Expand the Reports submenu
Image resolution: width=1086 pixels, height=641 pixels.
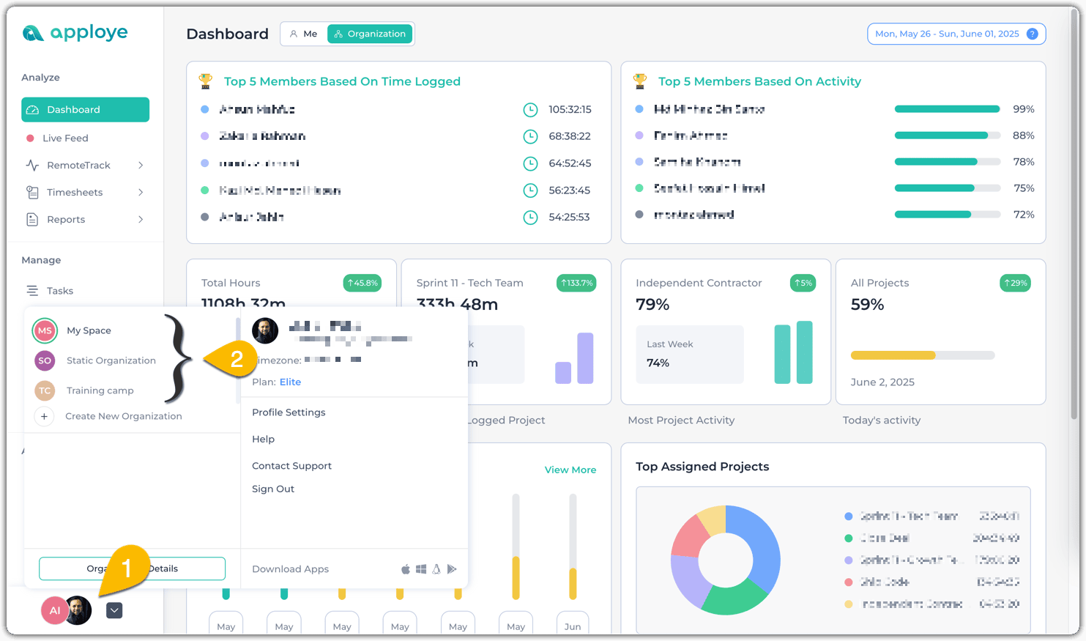pyautogui.click(x=141, y=220)
